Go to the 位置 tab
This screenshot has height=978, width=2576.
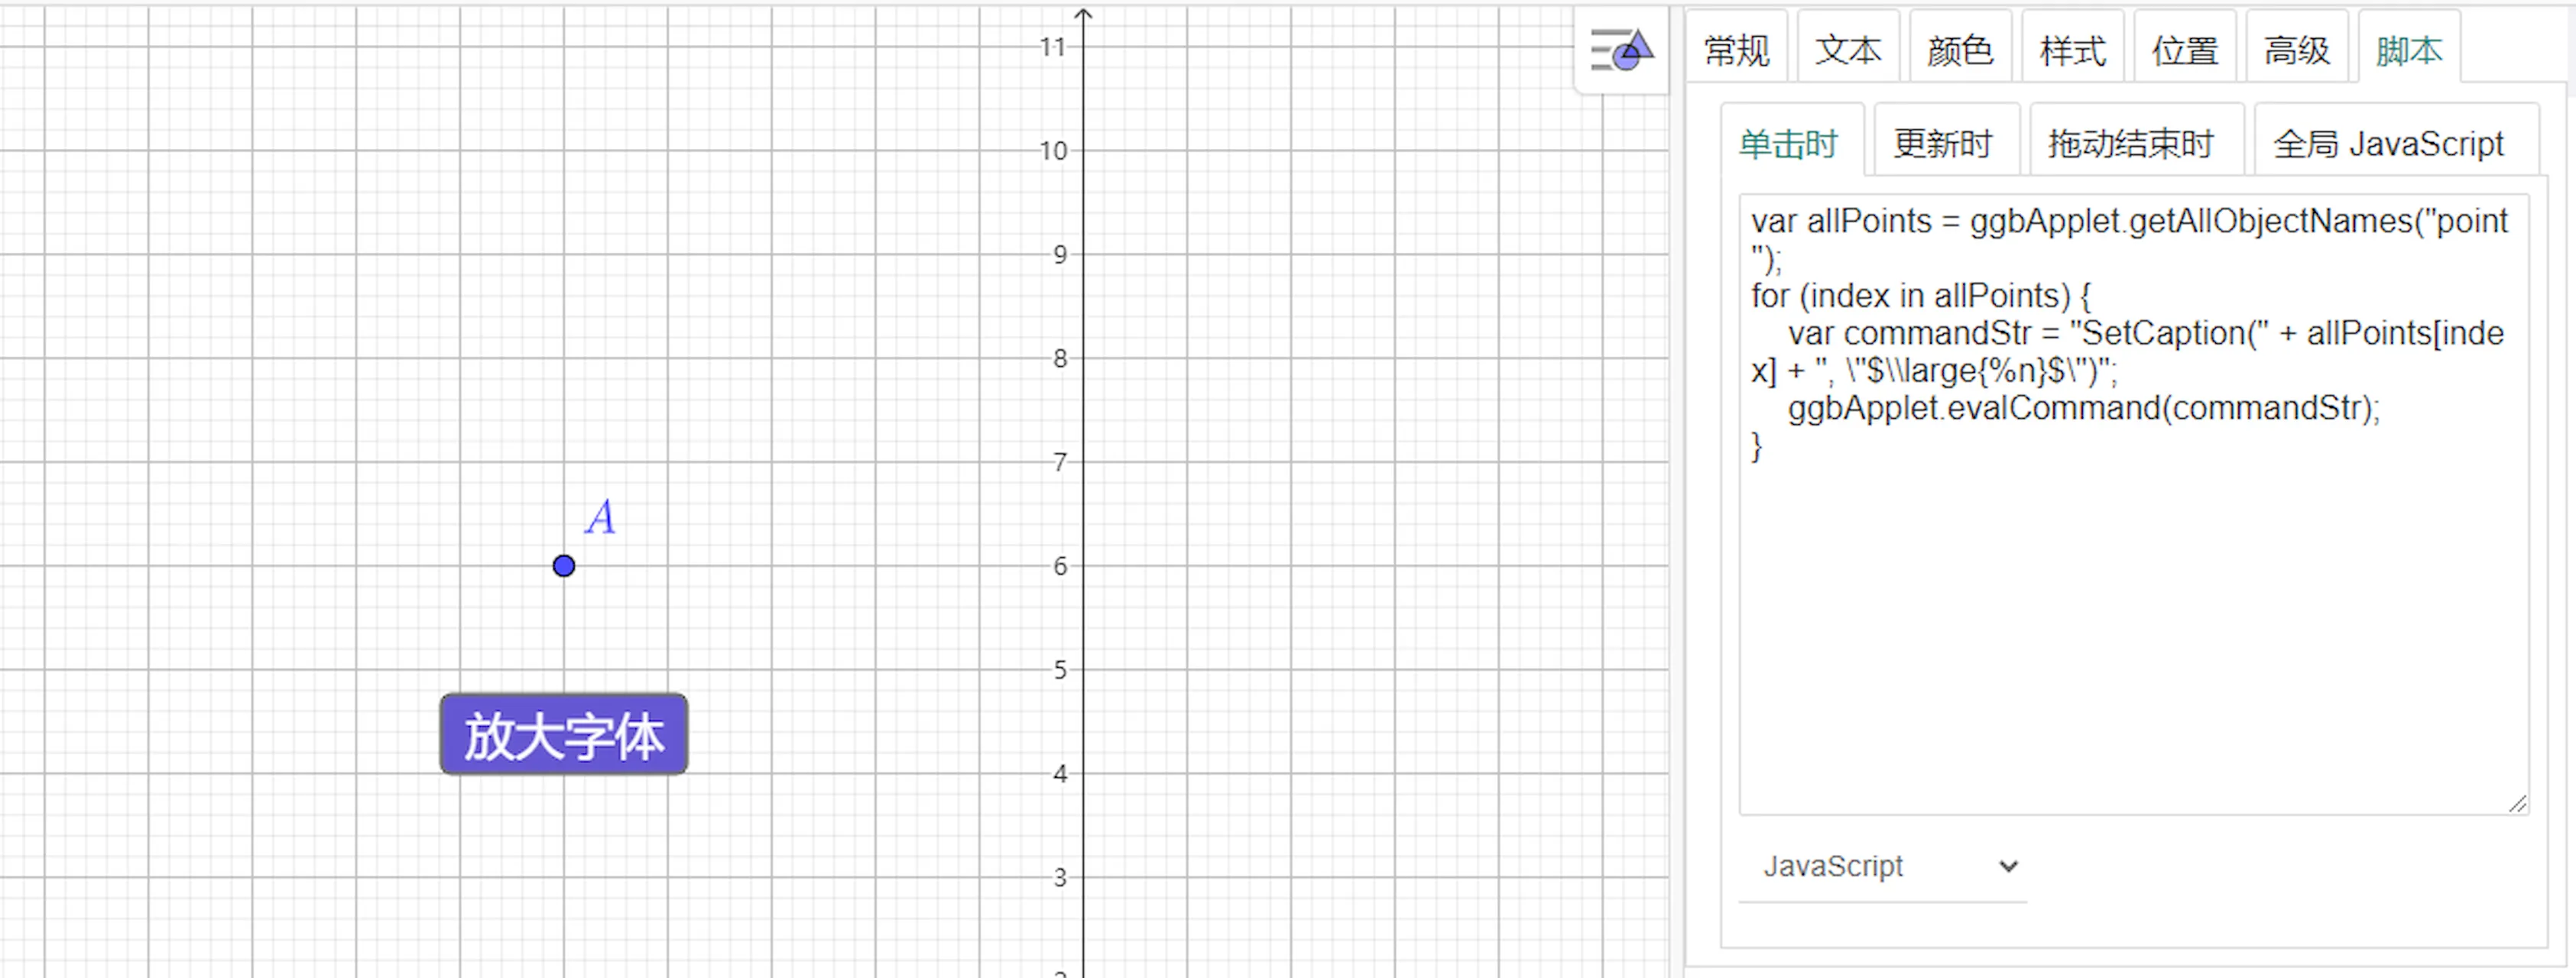coord(2184,50)
